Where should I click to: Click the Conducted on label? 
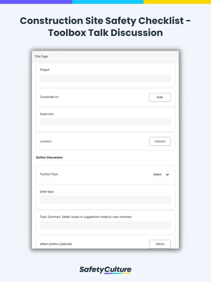coord(49,97)
